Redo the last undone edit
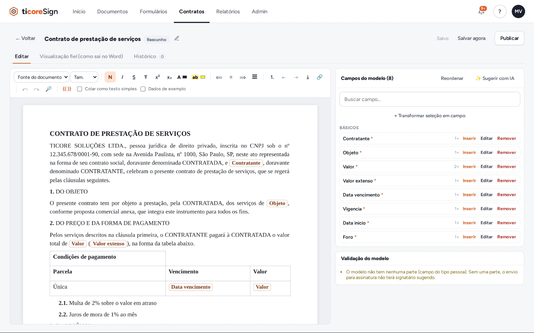The width and height of the screenshot is (534, 333). pyautogui.click(x=37, y=89)
